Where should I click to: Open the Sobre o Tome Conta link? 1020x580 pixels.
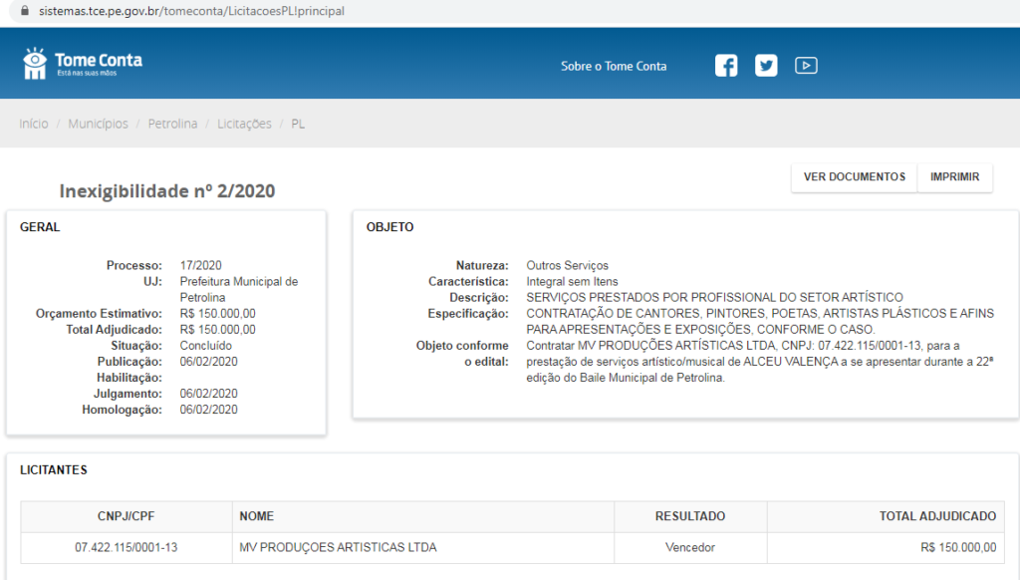(x=614, y=67)
